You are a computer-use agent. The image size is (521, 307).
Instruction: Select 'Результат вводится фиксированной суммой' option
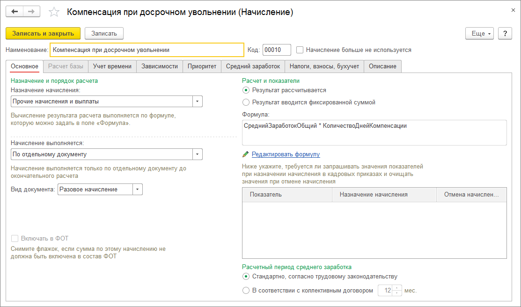click(x=246, y=102)
